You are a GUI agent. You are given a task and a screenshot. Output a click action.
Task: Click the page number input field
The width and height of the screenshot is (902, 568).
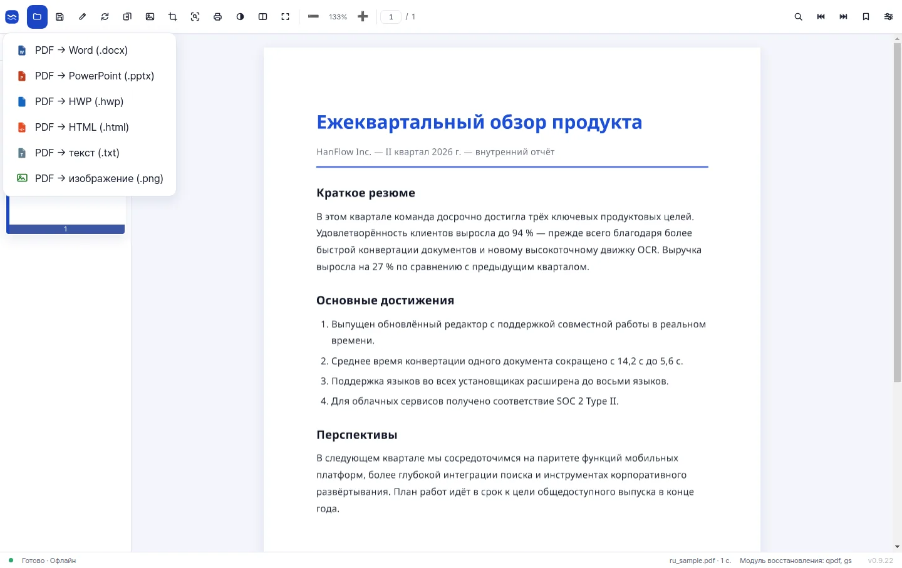point(391,17)
